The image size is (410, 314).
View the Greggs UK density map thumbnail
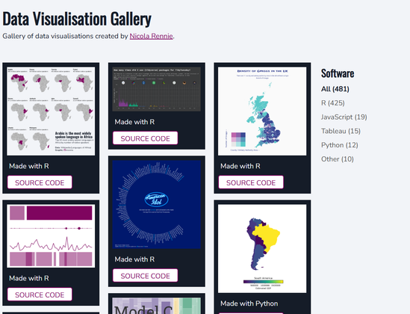262,111
